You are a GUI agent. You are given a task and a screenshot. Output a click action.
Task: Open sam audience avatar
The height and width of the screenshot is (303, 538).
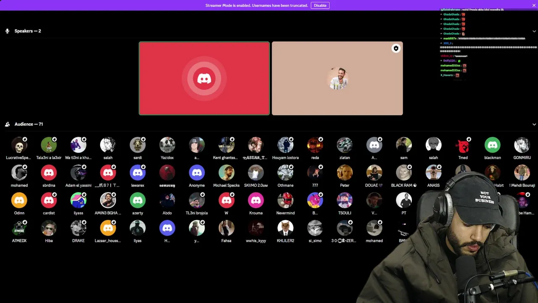pyautogui.click(x=404, y=145)
